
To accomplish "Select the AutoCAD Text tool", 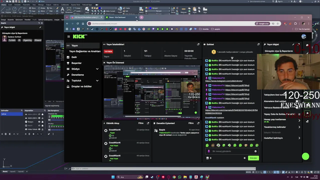I will (x=62, y=10).
